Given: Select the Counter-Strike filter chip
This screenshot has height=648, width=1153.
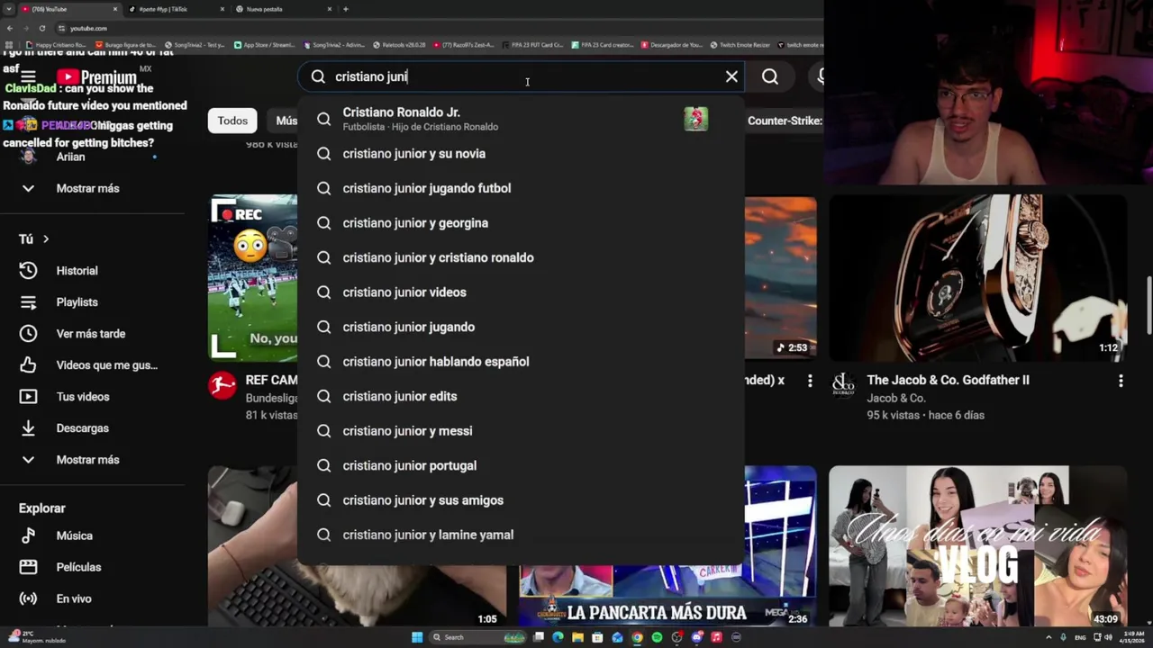Looking at the screenshot, I should pos(785,121).
